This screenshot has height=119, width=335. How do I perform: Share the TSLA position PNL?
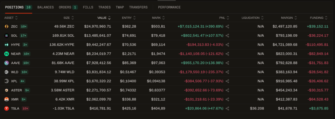coord(227,109)
